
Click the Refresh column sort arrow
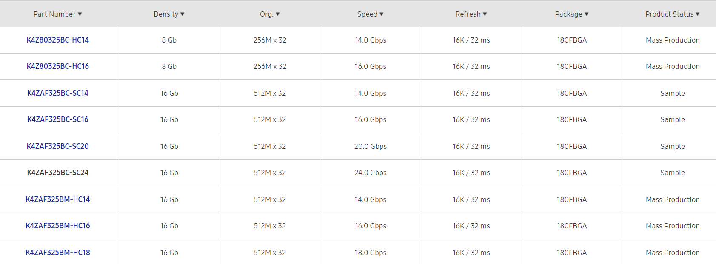click(485, 14)
